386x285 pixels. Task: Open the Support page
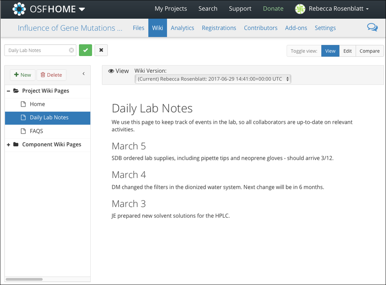(240, 9)
